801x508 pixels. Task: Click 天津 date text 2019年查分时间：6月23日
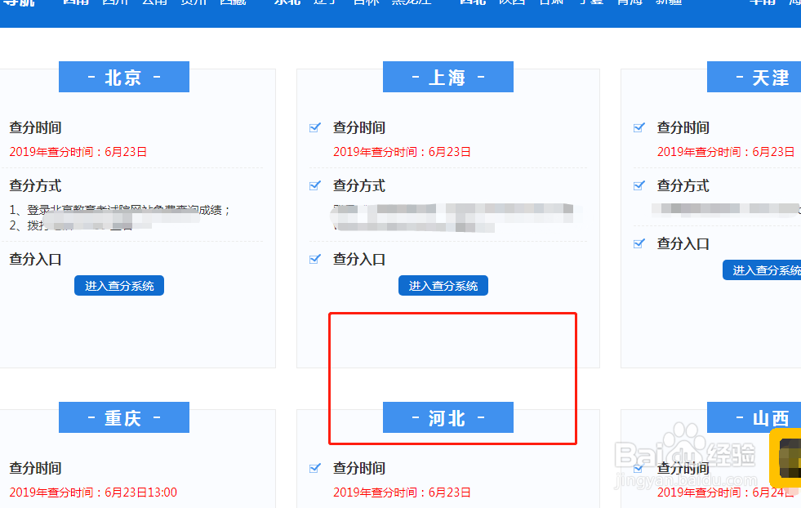tap(726, 152)
